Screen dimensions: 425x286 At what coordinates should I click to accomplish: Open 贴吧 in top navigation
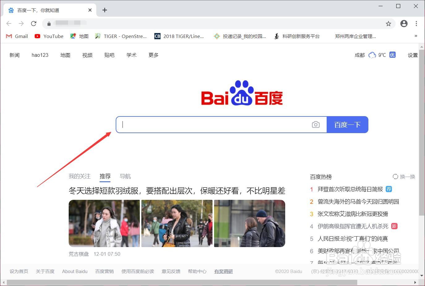[x=109, y=55]
